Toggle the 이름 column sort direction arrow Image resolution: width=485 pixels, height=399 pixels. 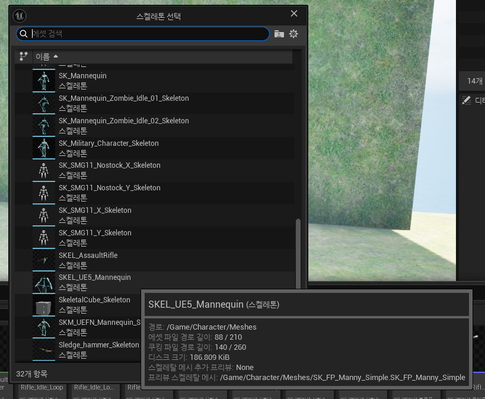[55, 56]
